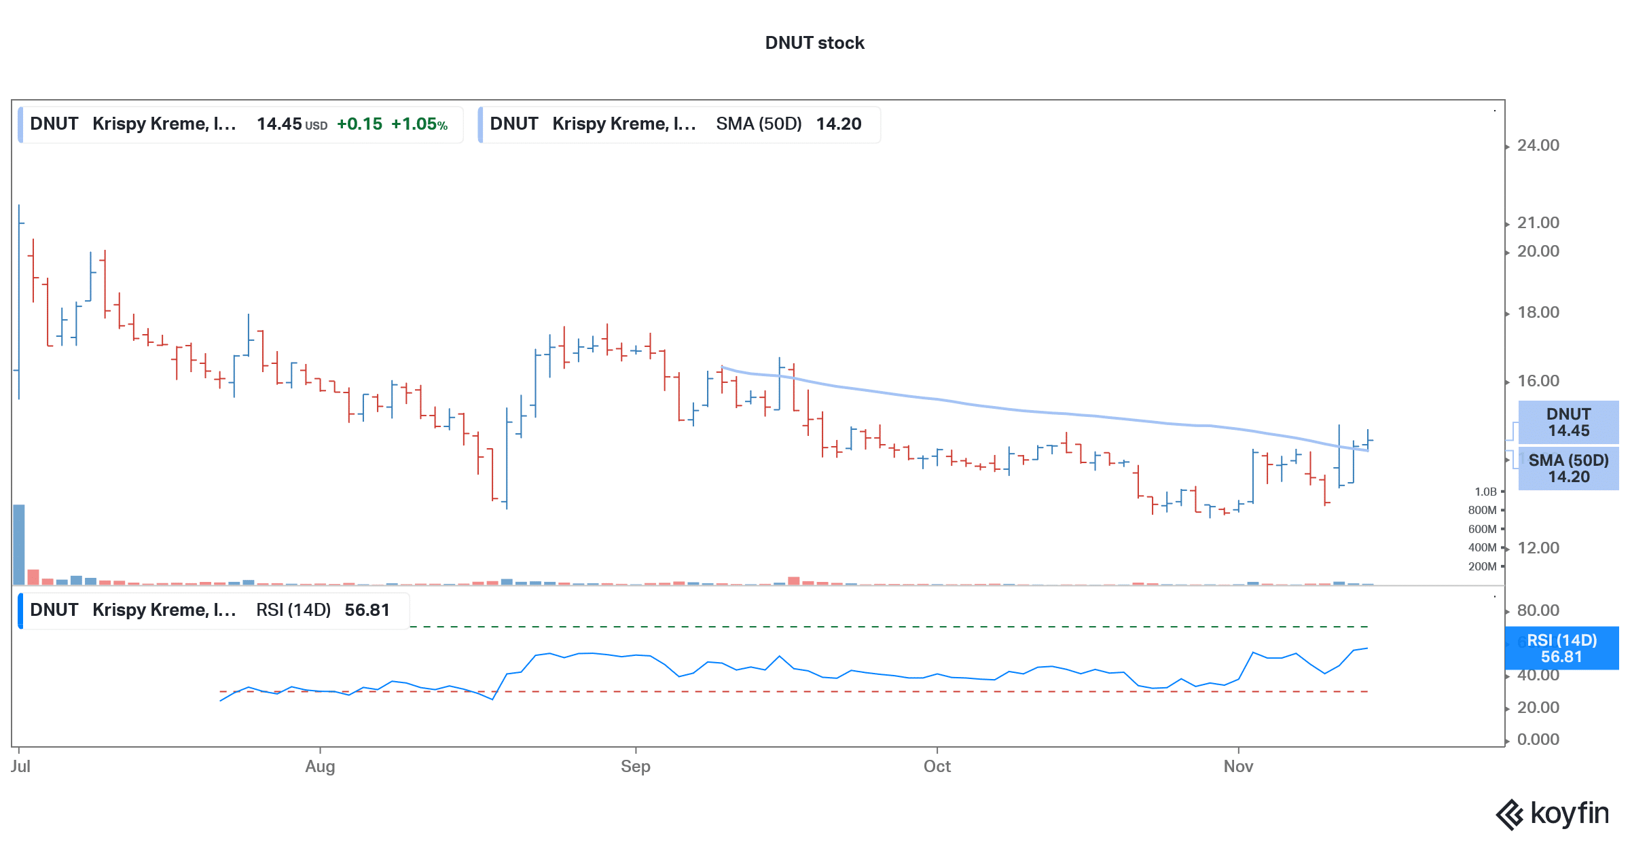Click the 21.00 price axis label

1538,223
